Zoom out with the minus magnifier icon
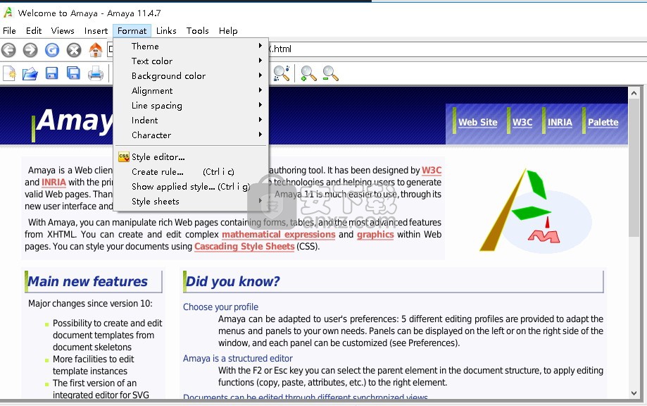 pyautogui.click(x=330, y=73)
